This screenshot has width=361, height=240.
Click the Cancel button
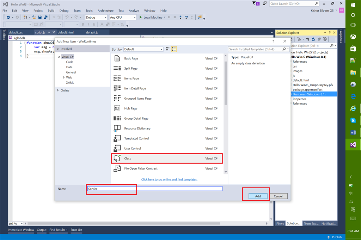click(x=278, y=196)
